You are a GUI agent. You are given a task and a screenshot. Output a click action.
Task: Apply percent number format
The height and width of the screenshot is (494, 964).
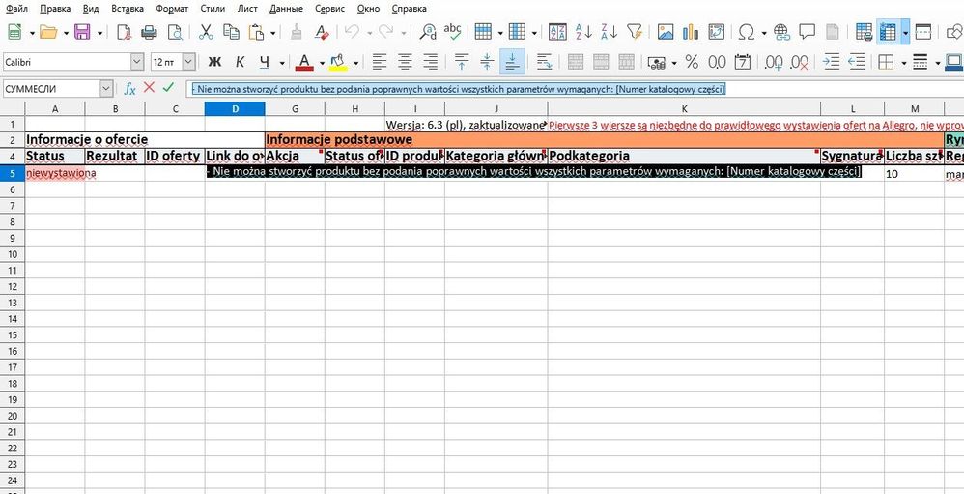[692, 62]
